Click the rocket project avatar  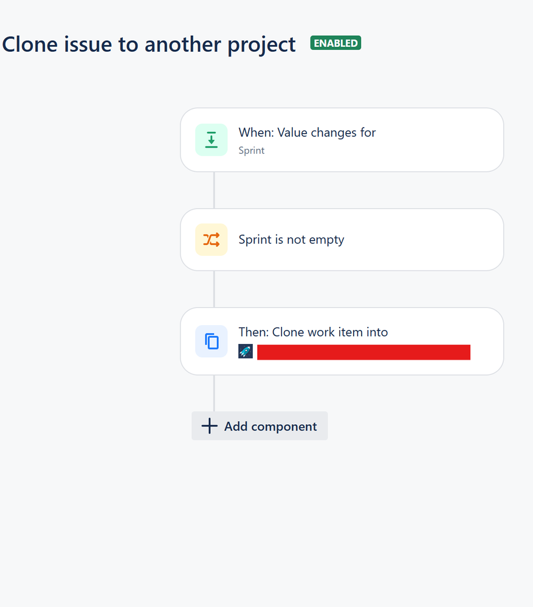246,352
